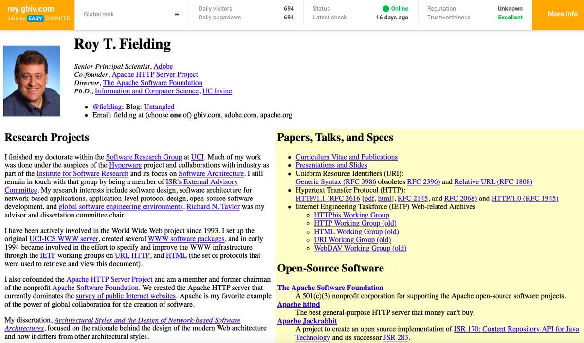Open the @fielding profile link
The height and width of the screenshot is (343, 584).
[107, 107]
